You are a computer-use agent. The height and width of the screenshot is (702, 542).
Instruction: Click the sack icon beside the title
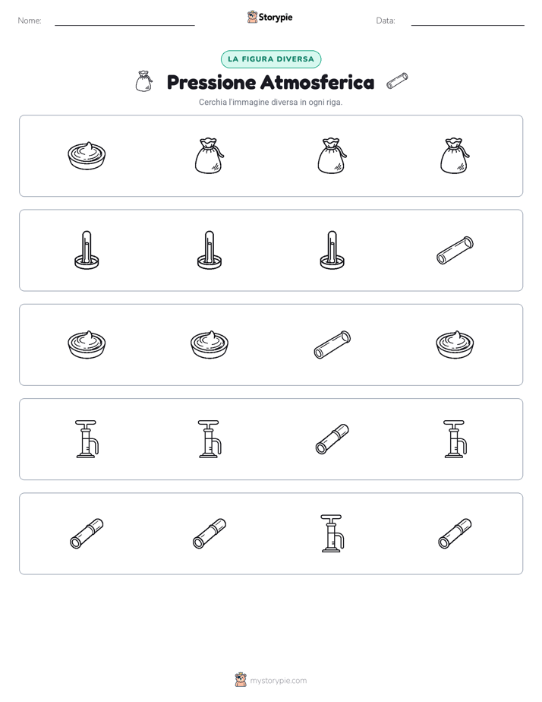click(x=144, y=81)
